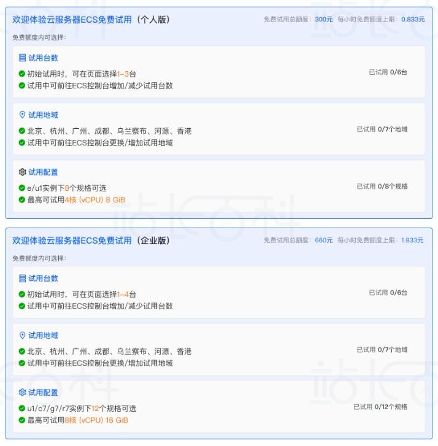This screenshot has width=438, height=446.
Task: Click 试用中可前往ECS控制台增加/减少试用台数 in 个人版
Action: click(x=100, y=86)
